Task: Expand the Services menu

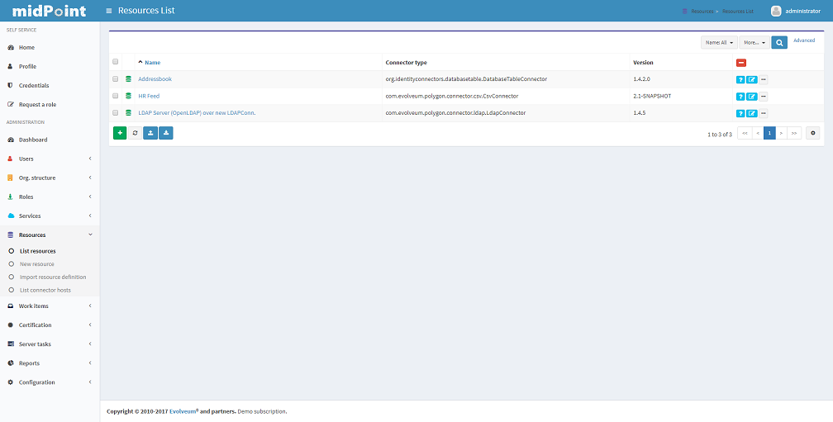Action: 50,216
